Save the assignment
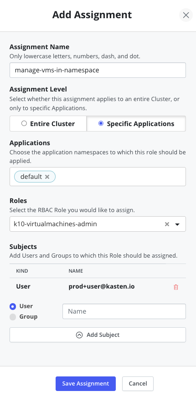The image size is (196, 396). 86,384
